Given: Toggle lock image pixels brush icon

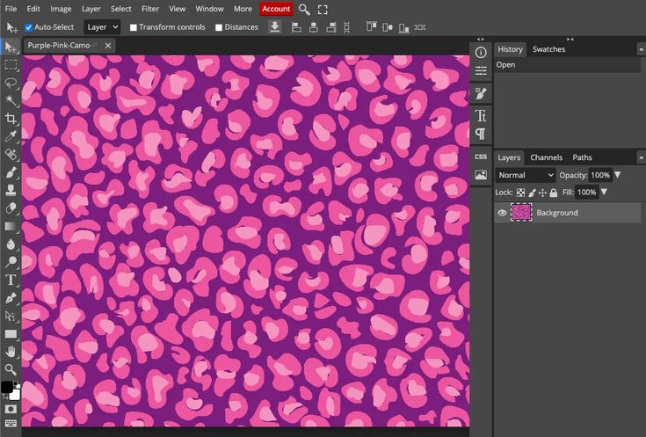Looking at the screenshot, I should 532,193.
